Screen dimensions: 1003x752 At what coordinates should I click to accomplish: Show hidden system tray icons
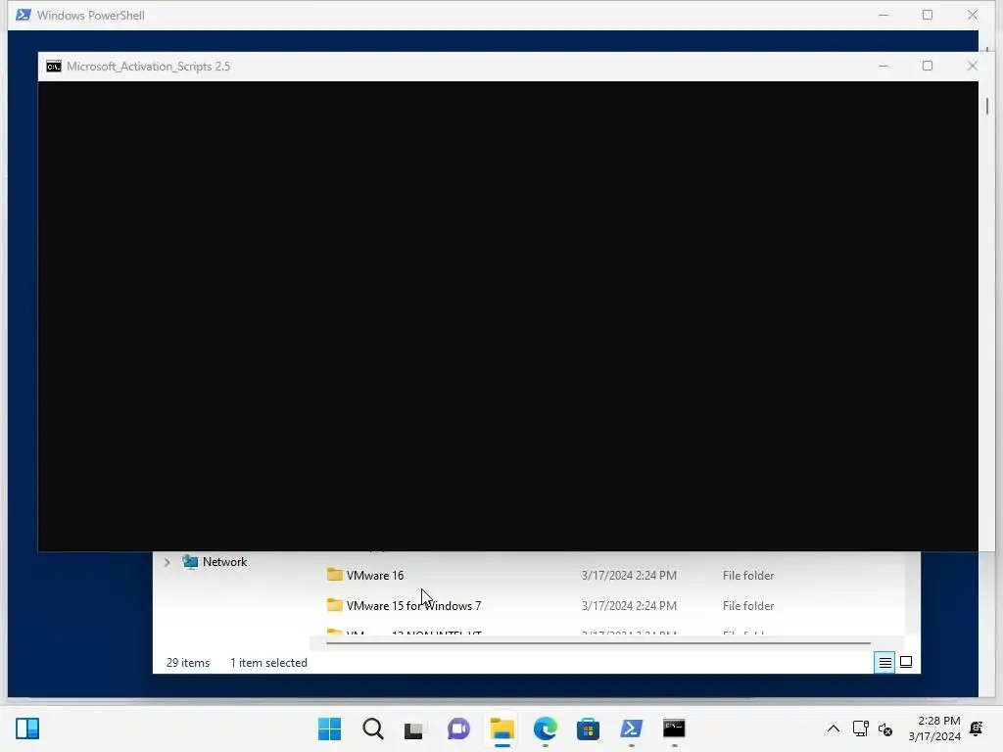(834, 728)
